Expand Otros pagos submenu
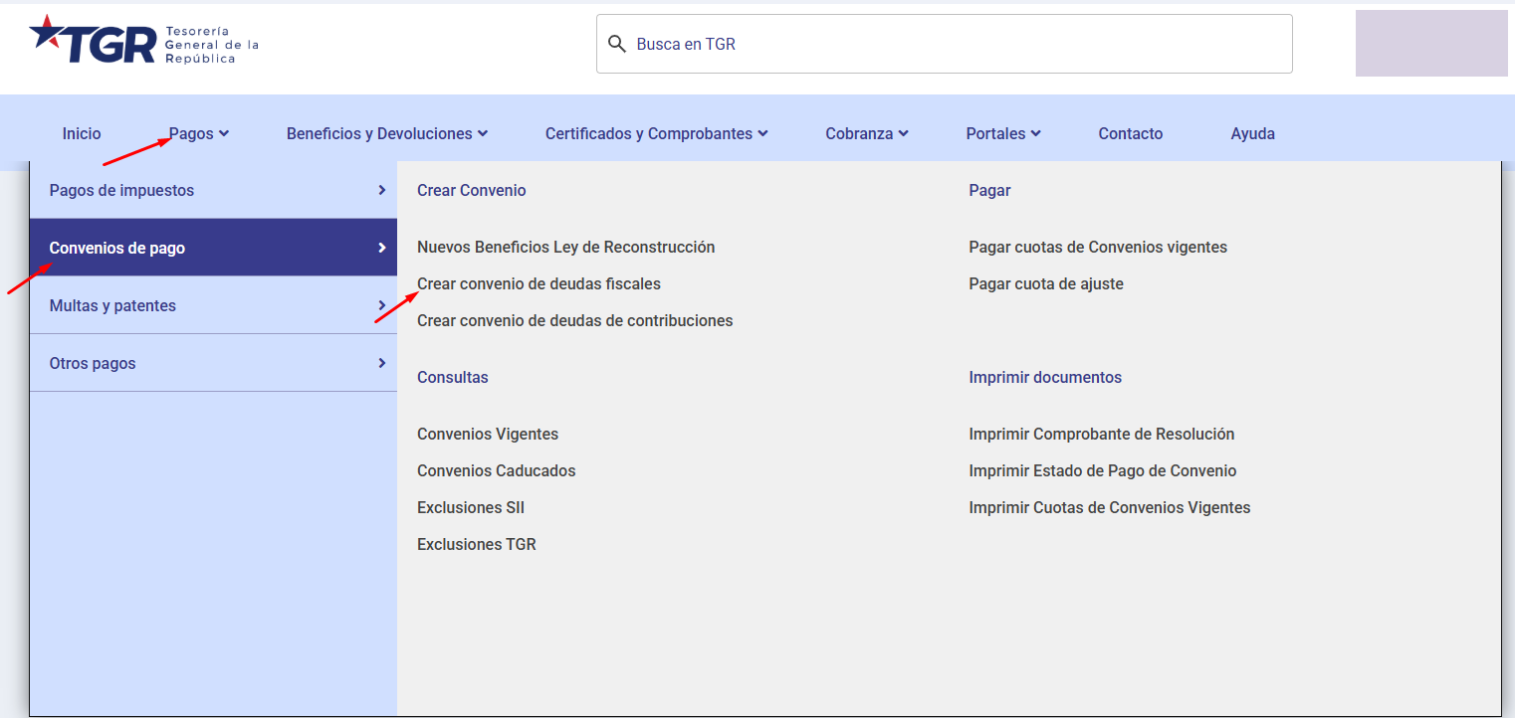 coord(213,363)
